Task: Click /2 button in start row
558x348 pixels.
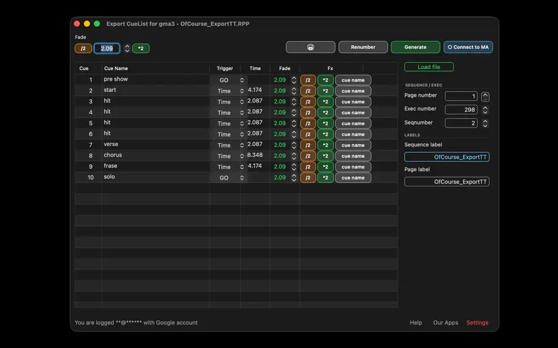Action: (308, 91)
